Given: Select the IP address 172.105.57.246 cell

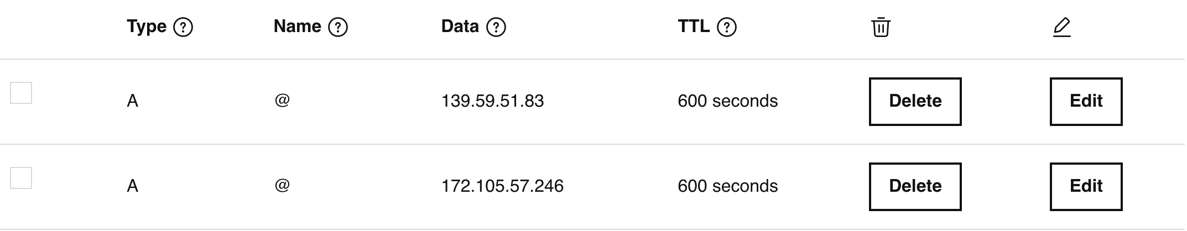Looking at the screenshot, I should point(502,186).
